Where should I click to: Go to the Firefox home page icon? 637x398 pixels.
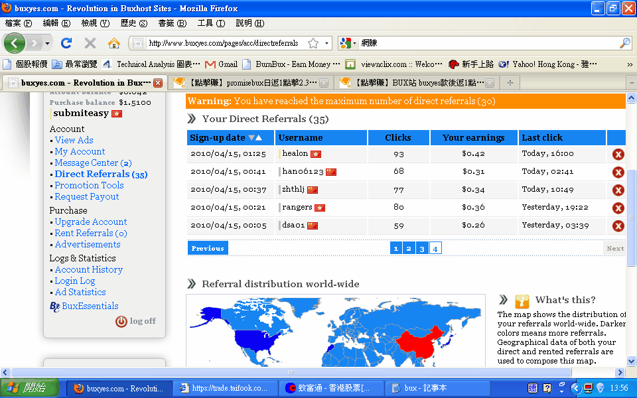tap(113, 42)
